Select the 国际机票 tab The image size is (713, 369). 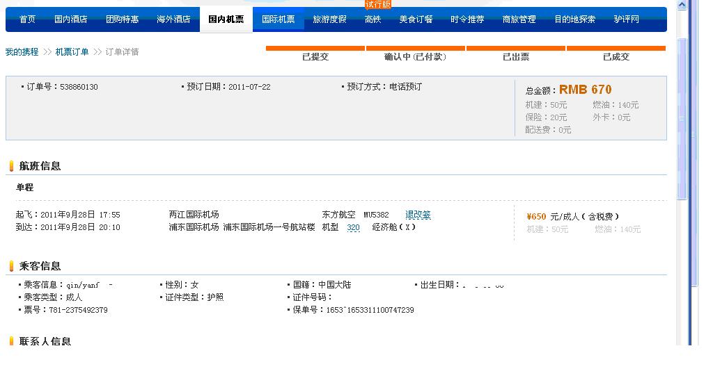coord(278,19)
